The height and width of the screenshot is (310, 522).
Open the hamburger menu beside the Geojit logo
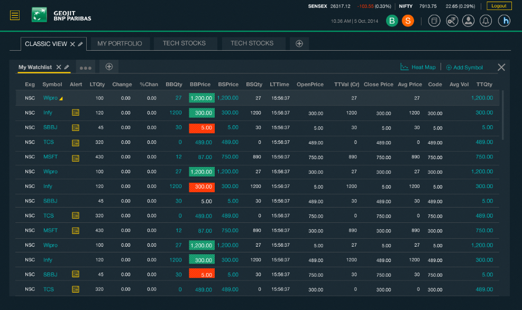[x=15, y=15]
